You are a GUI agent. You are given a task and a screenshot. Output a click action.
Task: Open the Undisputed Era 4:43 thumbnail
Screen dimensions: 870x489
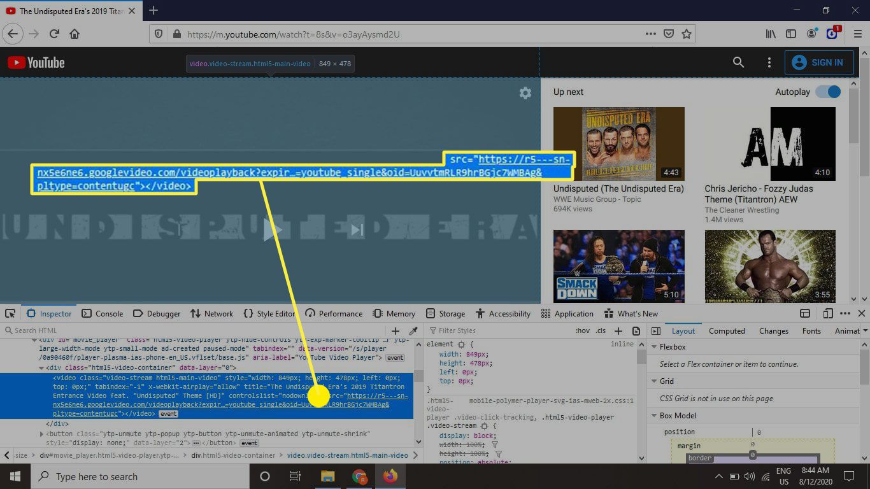tap(619, 144)
